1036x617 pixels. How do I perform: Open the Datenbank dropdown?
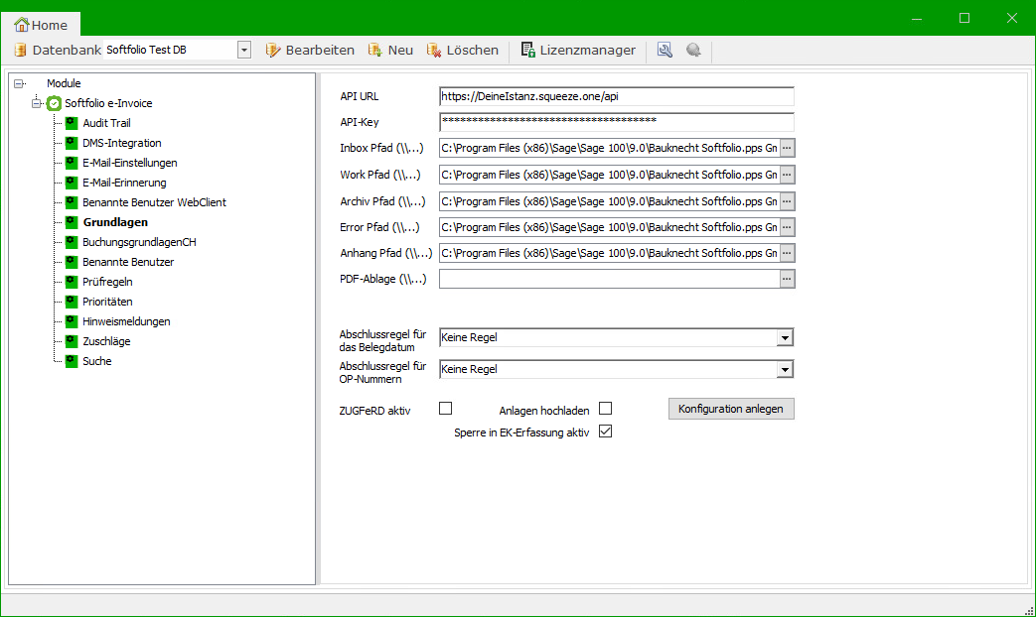tap(244, 50)
